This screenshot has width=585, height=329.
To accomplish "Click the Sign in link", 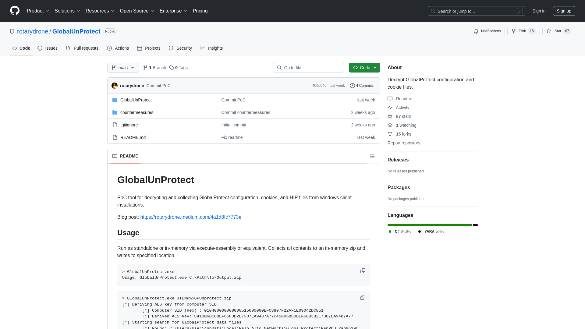I will pos(539,11).
